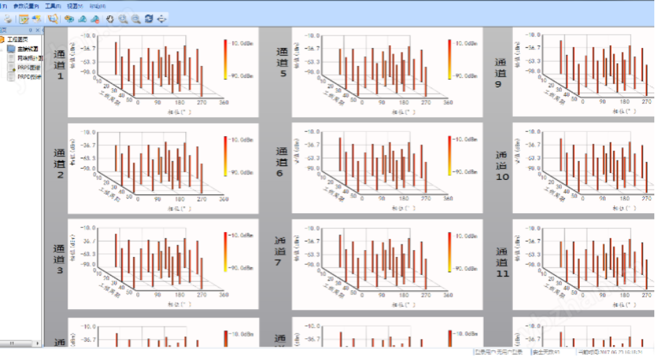Click the color legend bar of 通道 1
This screenshot has height=357, width=655.
[226, 59]
